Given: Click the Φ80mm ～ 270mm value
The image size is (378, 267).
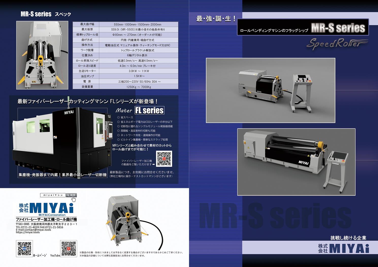Looking at the screenshot, I should click(137, 35).
